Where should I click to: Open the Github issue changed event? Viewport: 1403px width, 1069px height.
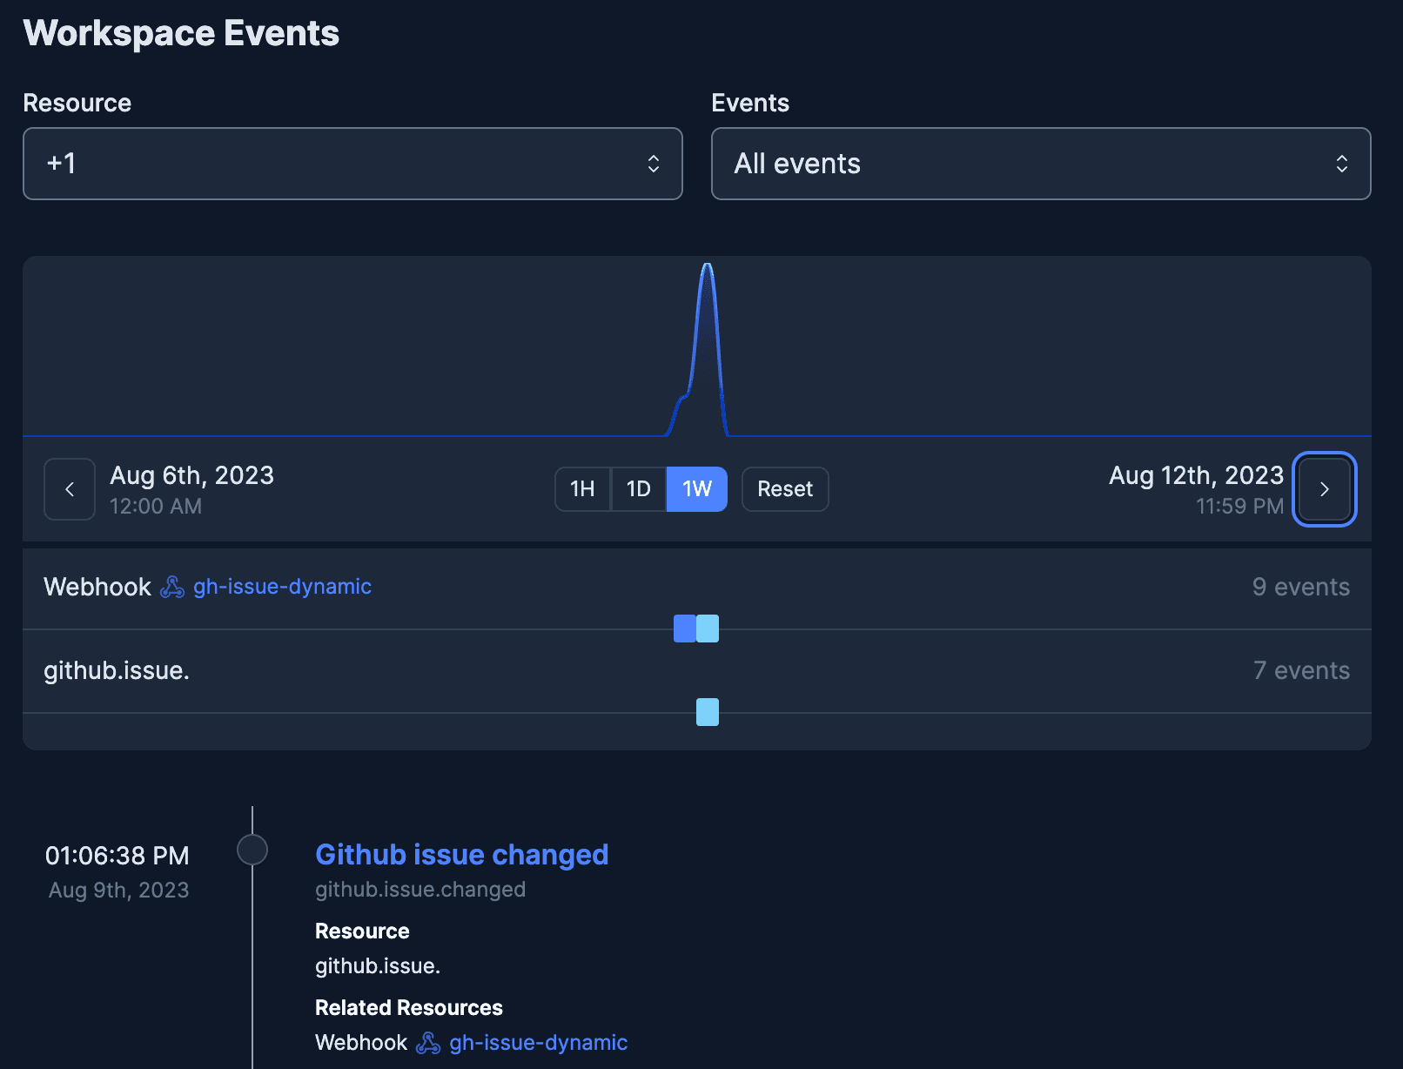[461, 855]
